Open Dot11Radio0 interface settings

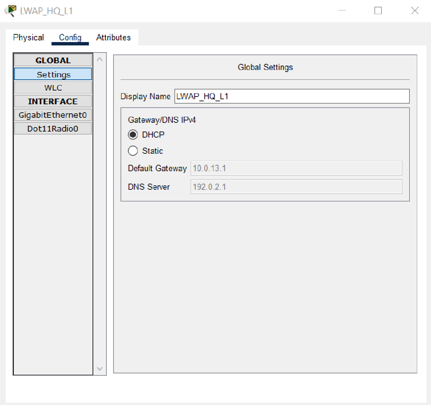click(53, 128)
